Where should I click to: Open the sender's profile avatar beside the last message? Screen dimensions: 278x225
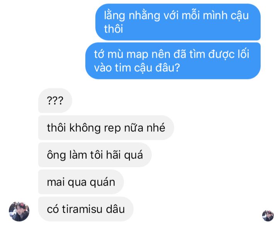pyautogui.click(x=19, y=211)
